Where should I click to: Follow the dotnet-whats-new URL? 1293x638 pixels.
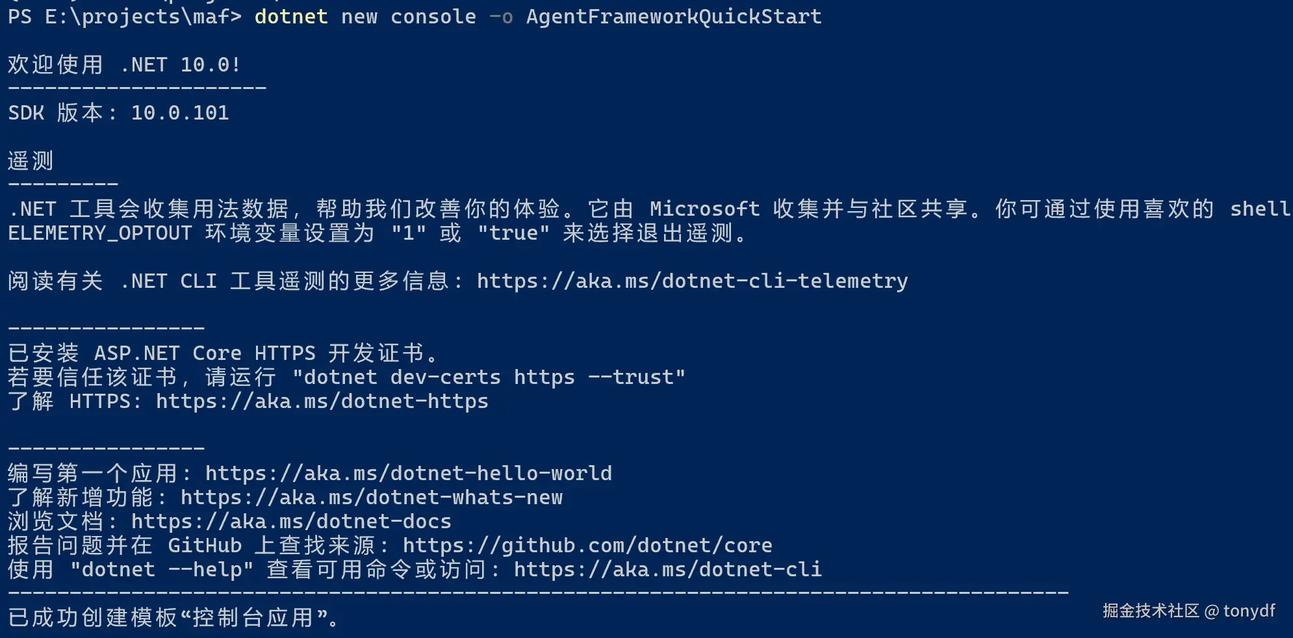[x=372, y=498]
